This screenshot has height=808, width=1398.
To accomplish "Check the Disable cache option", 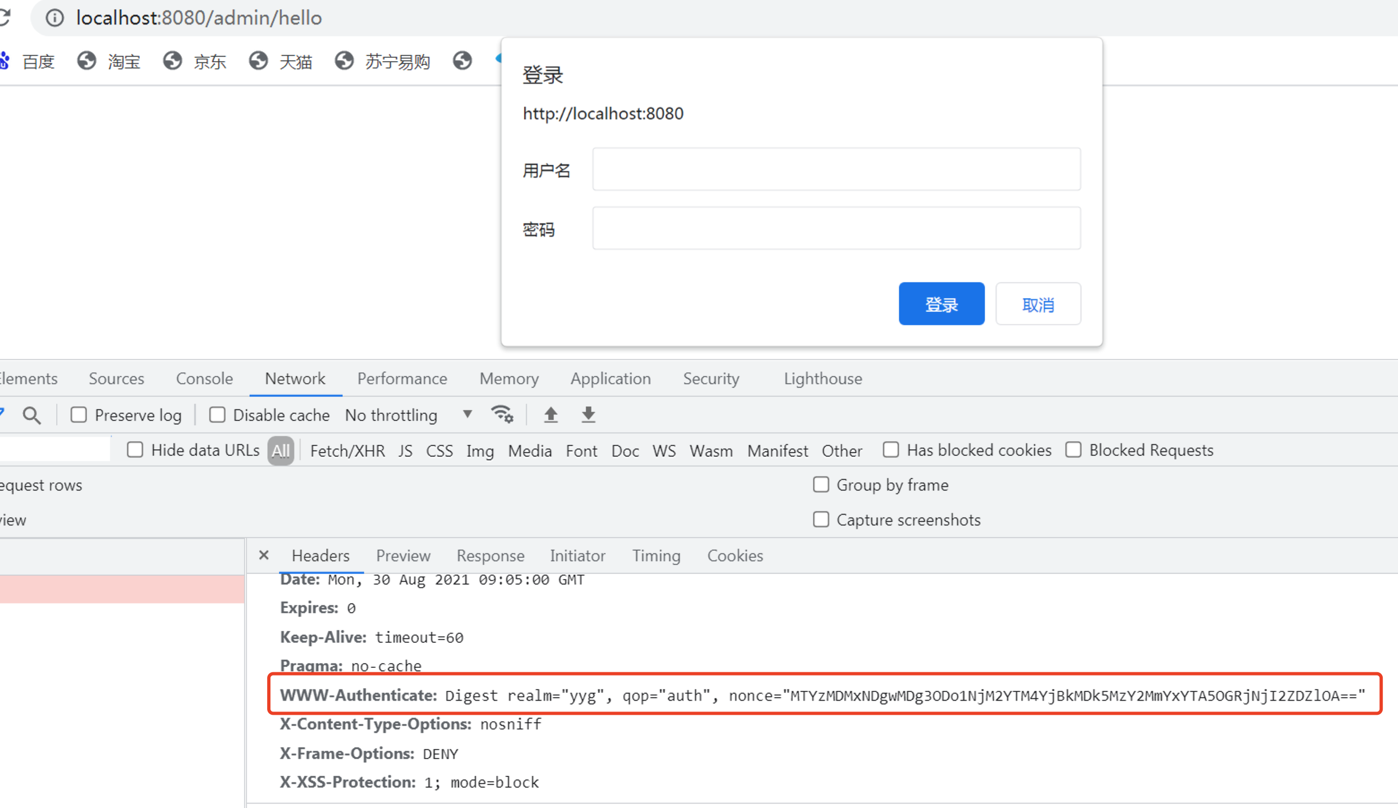I will click(217, 415).
